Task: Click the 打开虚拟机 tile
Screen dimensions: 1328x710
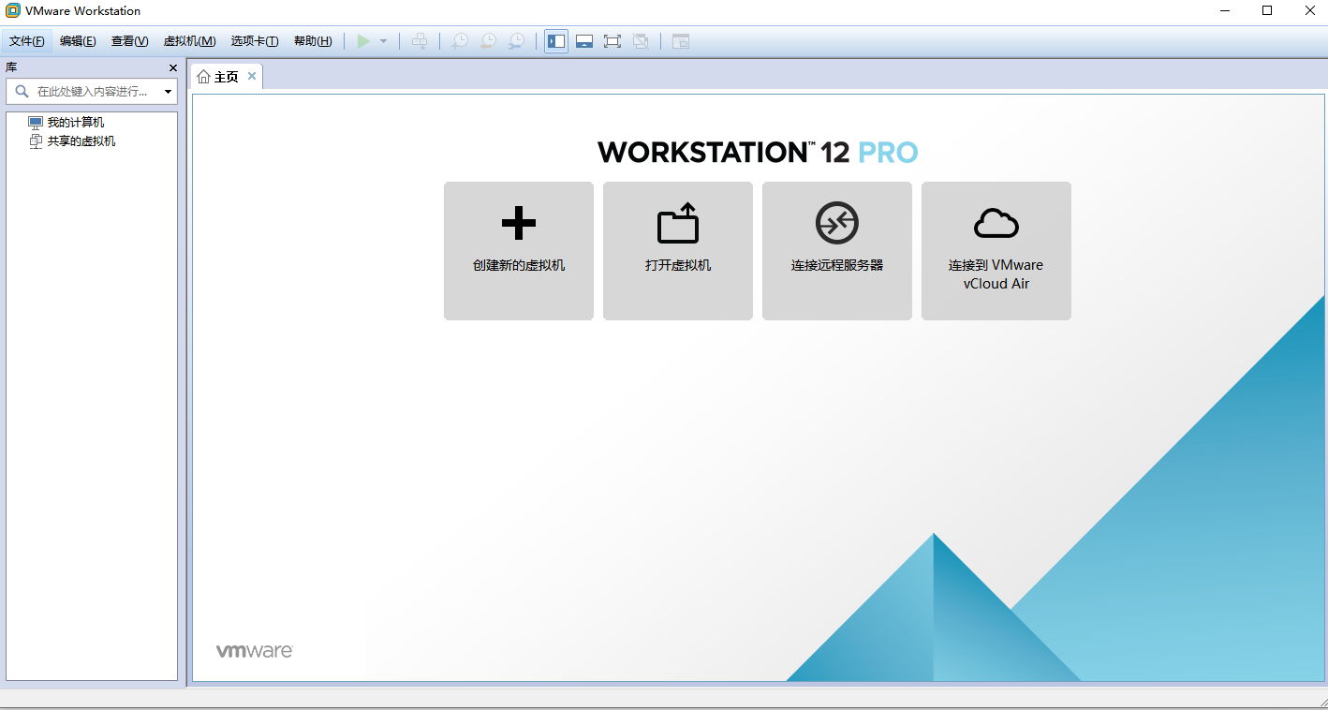Action: (x=678, y=251)
